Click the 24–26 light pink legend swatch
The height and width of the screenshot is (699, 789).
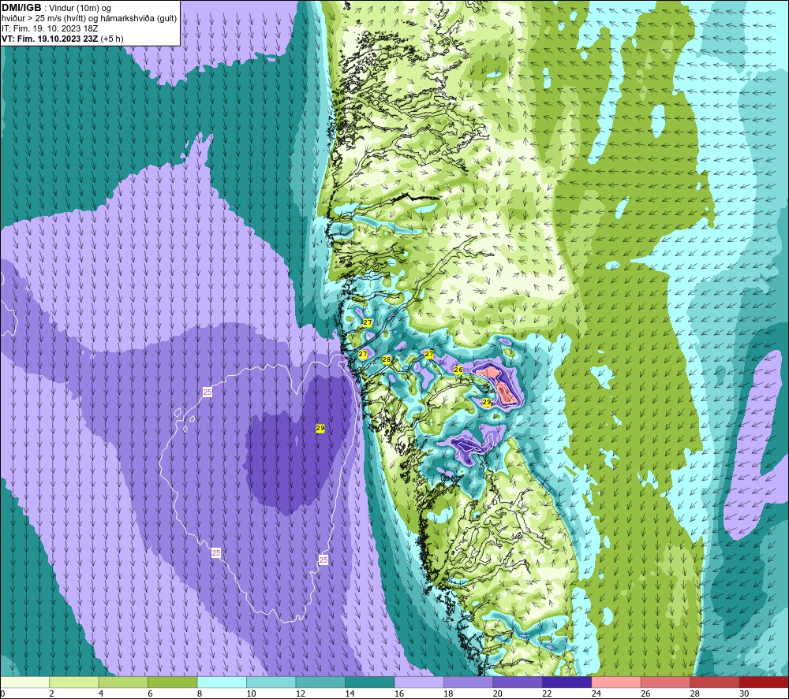click(x=616, y=682)
